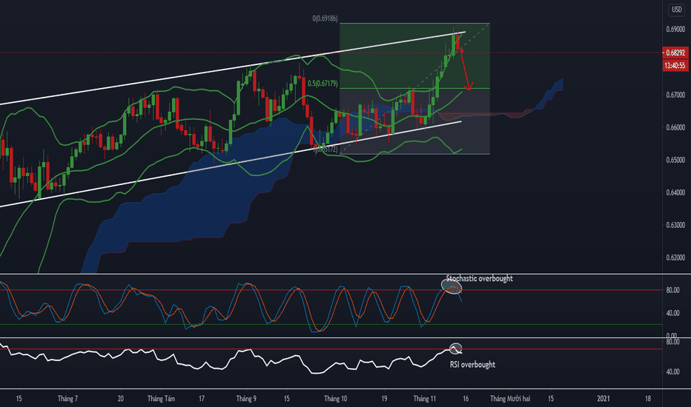Click the 'Tháng 11' time axis label
691x407 pixels.
point(424,399)
